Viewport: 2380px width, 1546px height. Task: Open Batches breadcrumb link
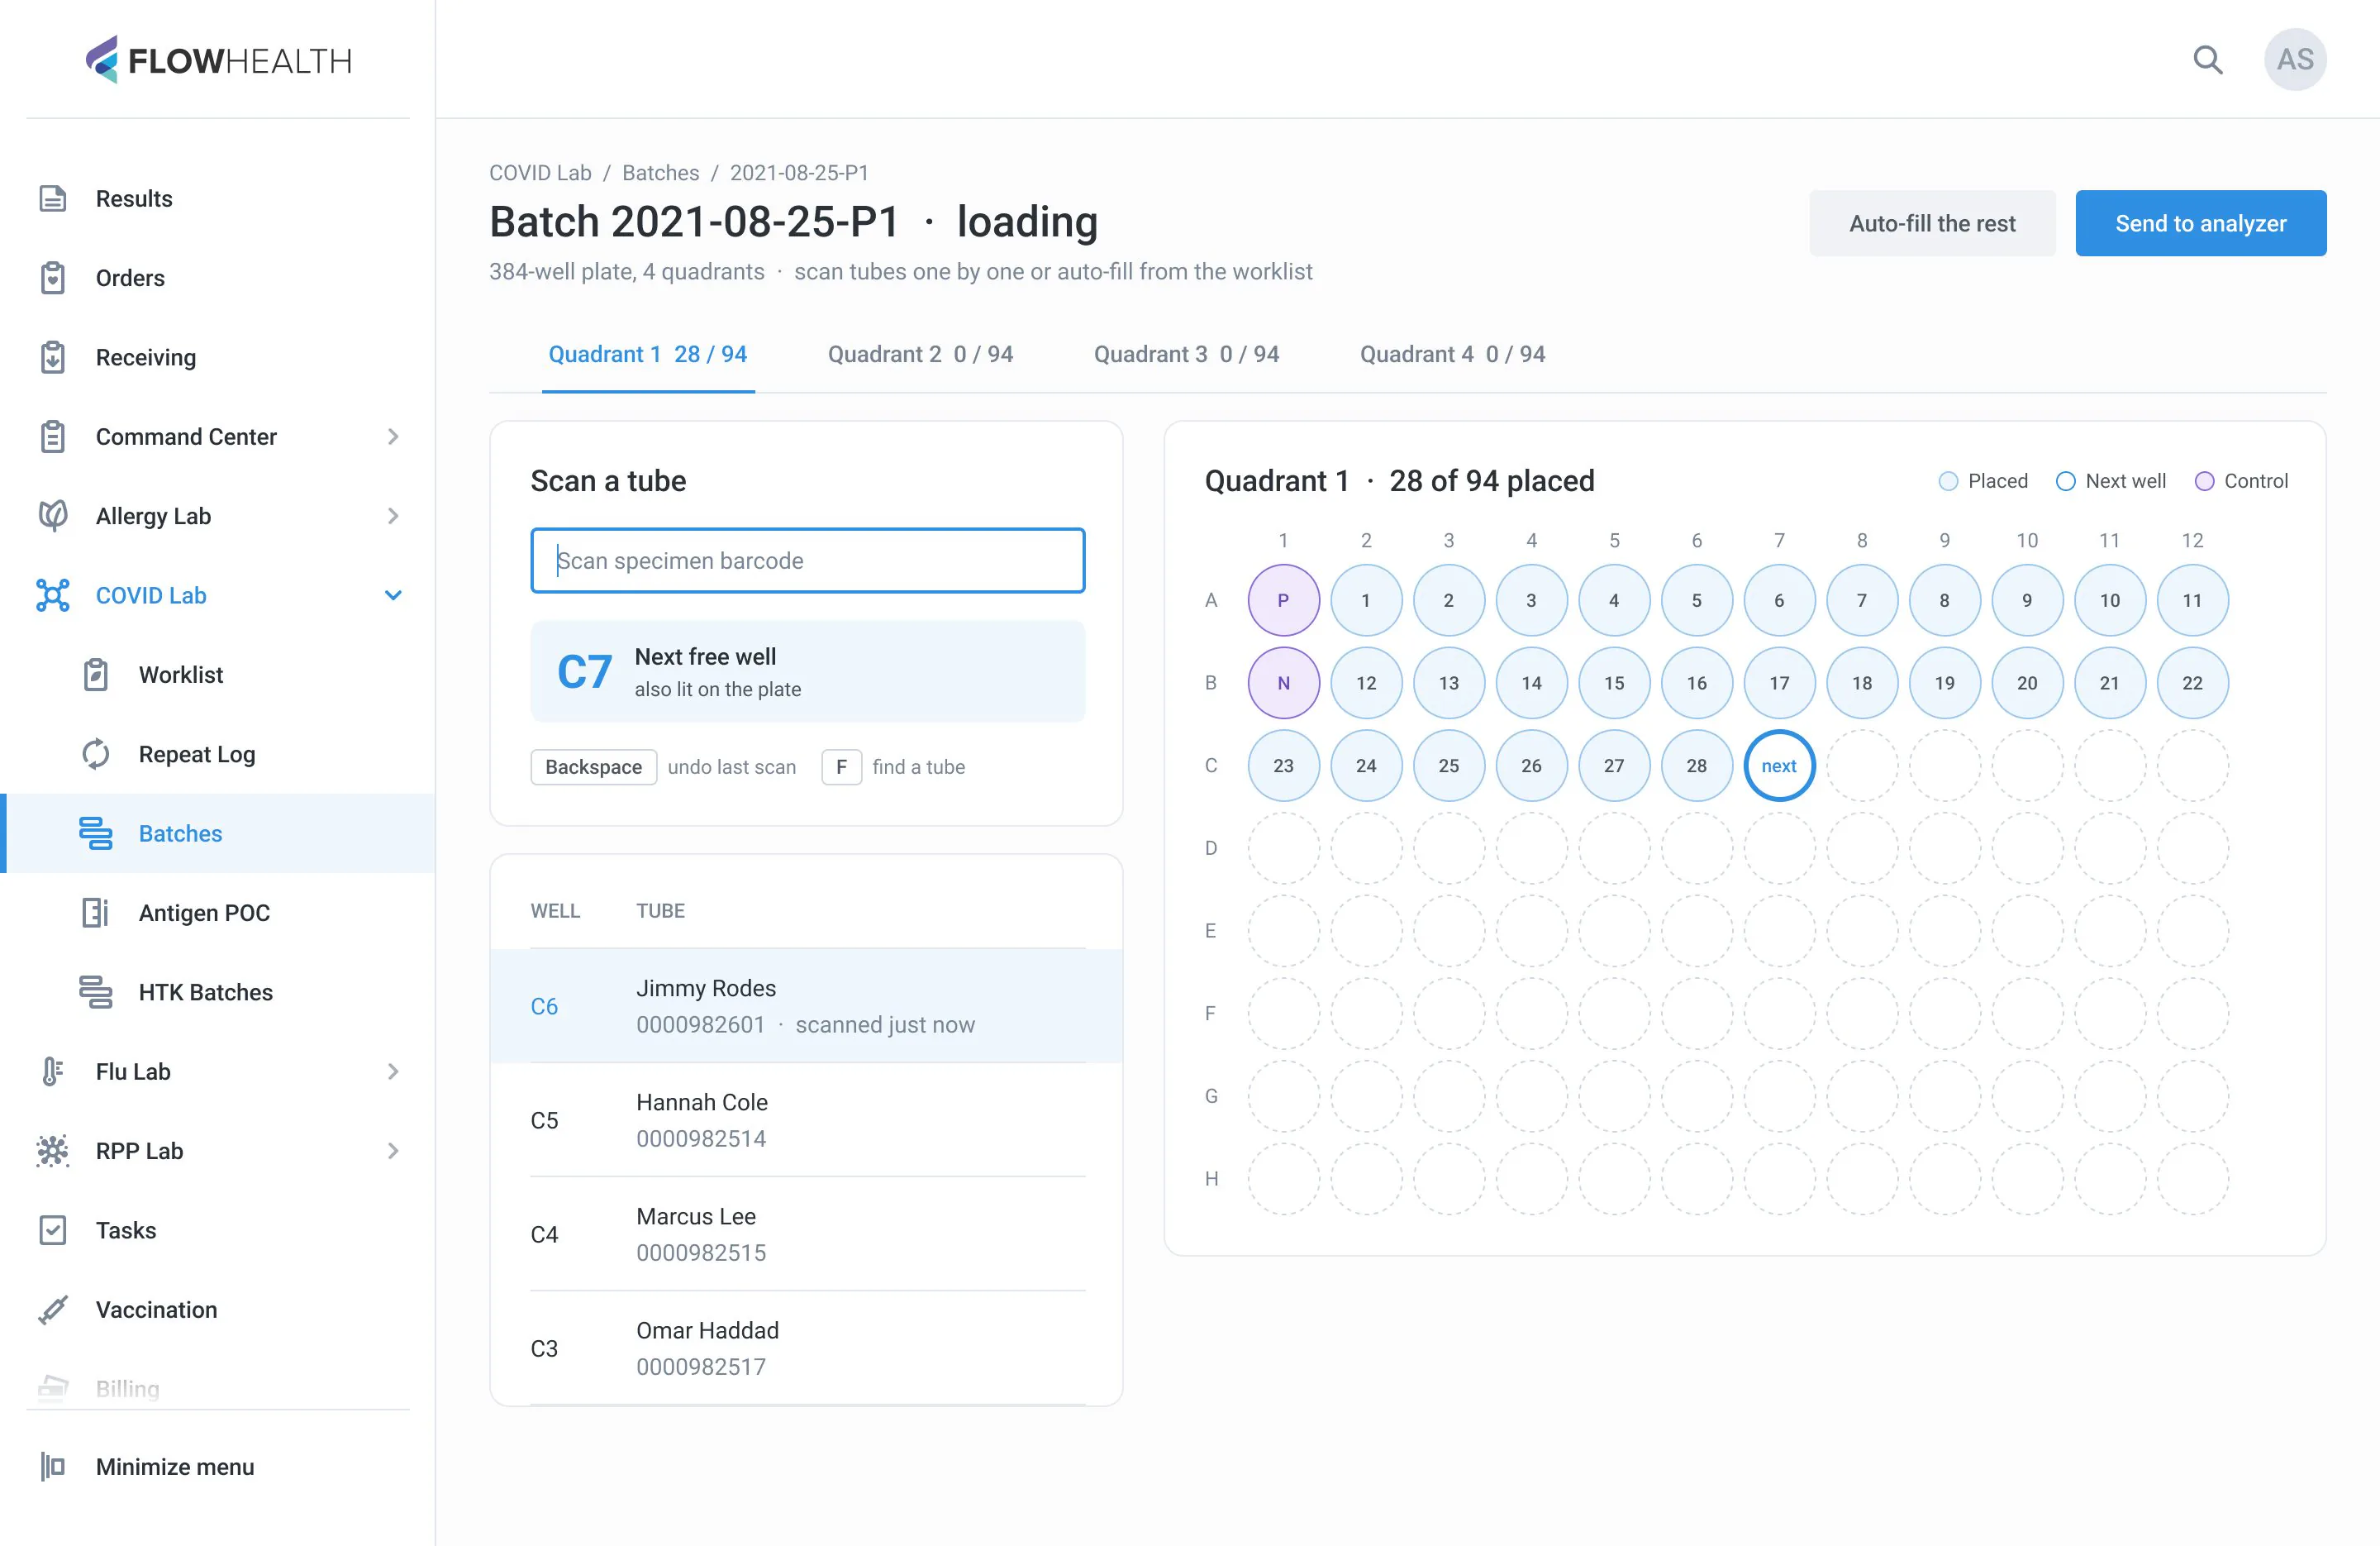coord(660,172)
